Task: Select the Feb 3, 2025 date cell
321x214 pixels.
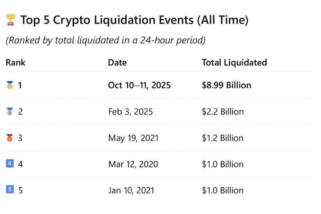Action: [x=130, y=112]
